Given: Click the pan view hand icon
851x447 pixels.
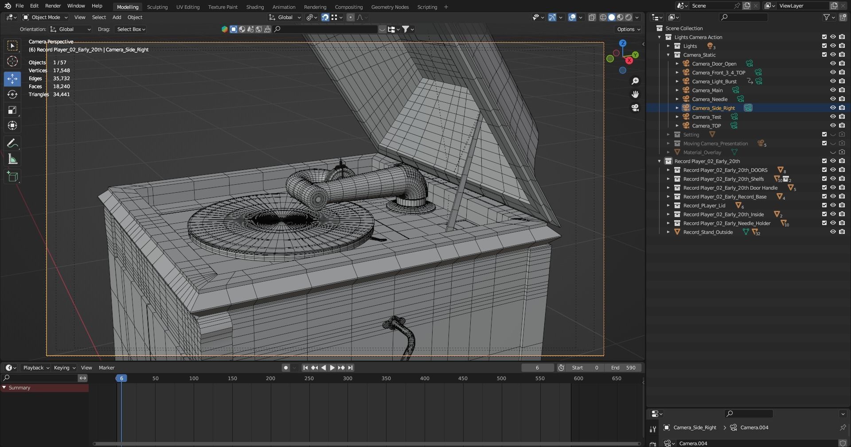Looking at the screenshot, I should (635, 94).
